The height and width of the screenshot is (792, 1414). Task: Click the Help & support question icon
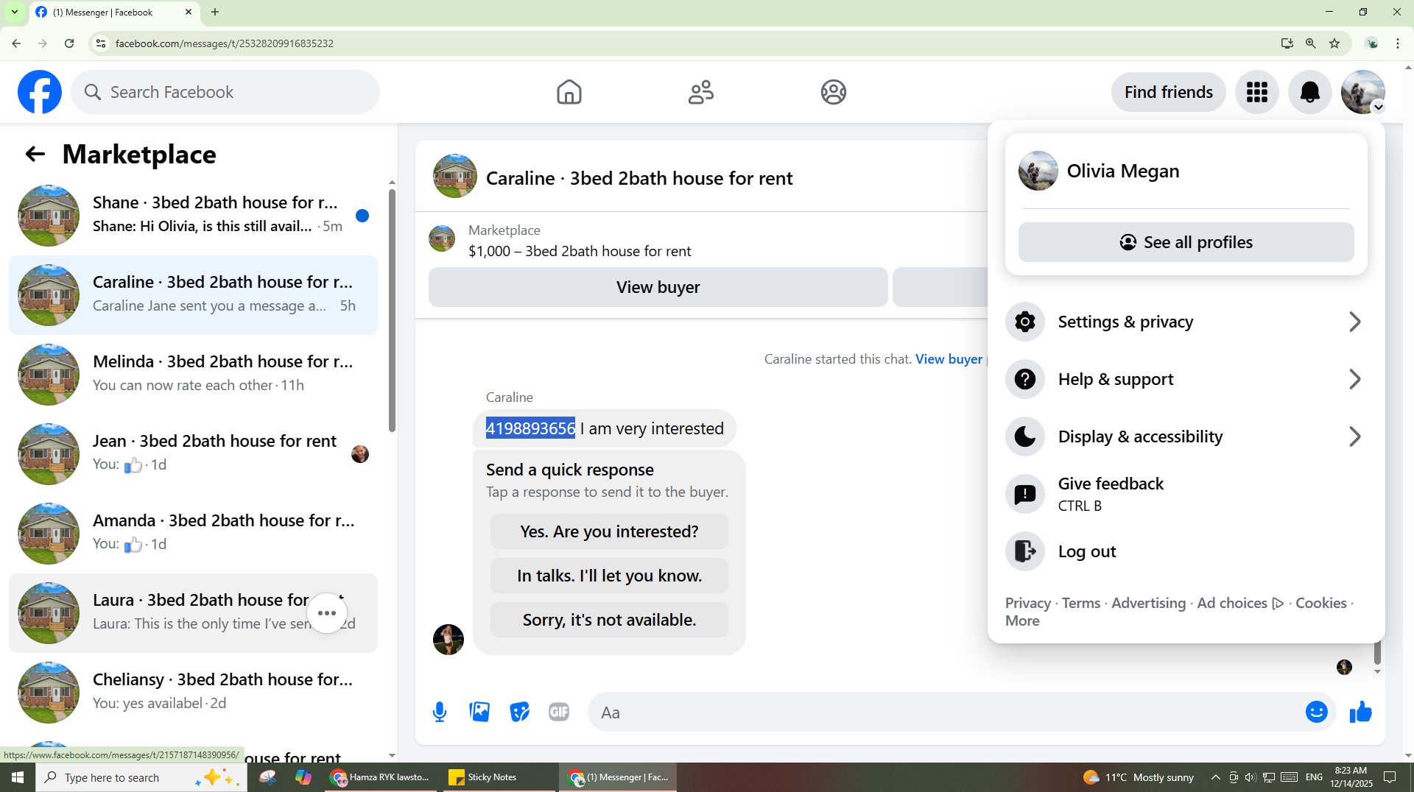[x=1025, y=379]
